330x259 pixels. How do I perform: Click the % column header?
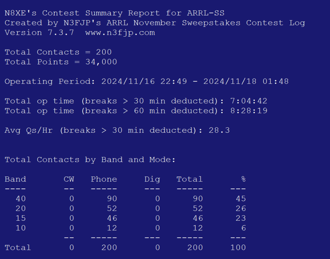243,179
